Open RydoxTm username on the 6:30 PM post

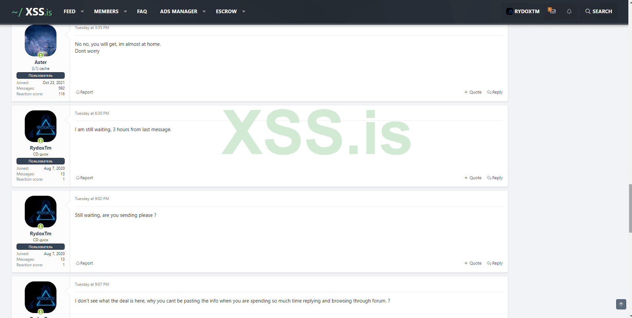pyautogui.click(x=41, y=148)
